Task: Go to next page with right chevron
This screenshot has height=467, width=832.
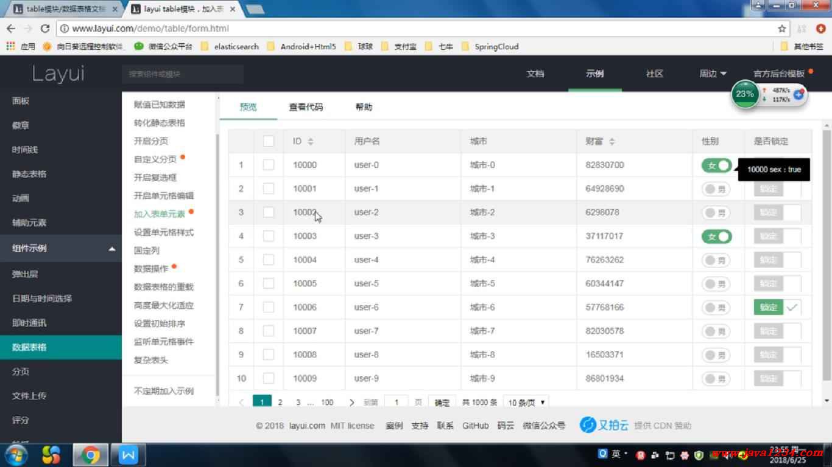Action: (x=351, y=403)
